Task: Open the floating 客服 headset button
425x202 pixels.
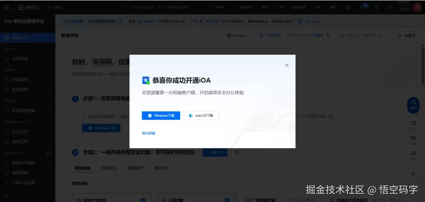Action: click(413, 105)
